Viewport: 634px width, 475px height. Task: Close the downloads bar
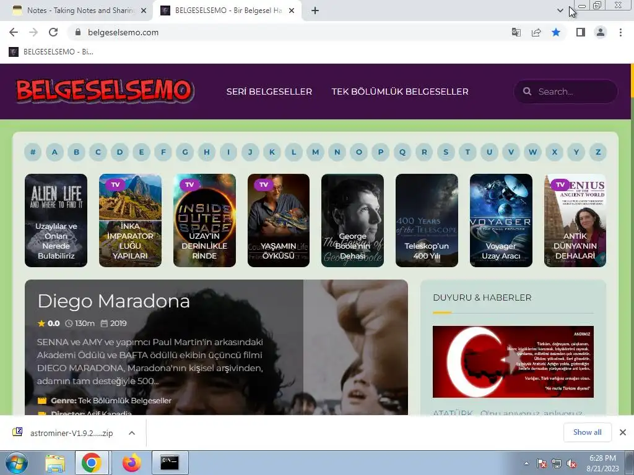623,432
